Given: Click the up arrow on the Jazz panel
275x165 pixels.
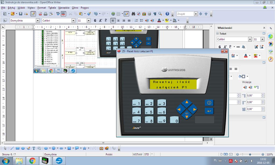Looking at the screenshot, I should pyautogui.click(x=187, y=102).
